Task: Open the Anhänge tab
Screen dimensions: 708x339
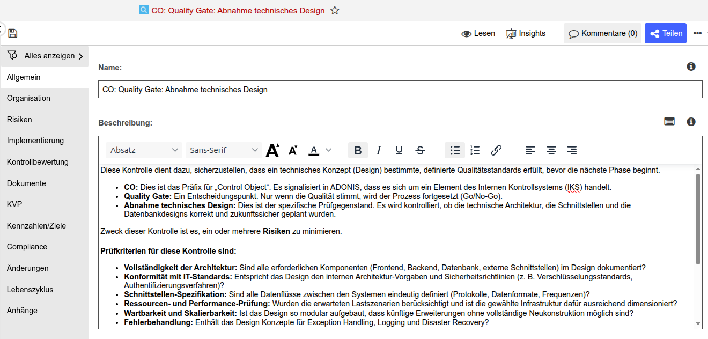Action: [45, 311]
